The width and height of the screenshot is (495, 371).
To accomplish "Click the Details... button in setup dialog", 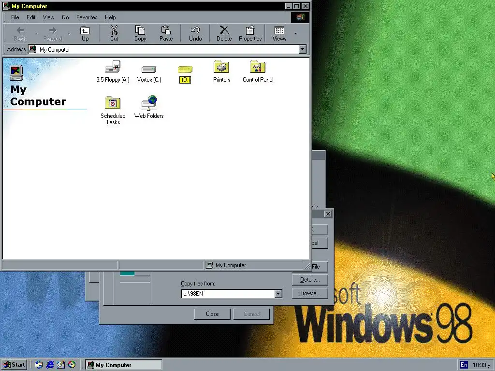I will (x=310, y=280).
